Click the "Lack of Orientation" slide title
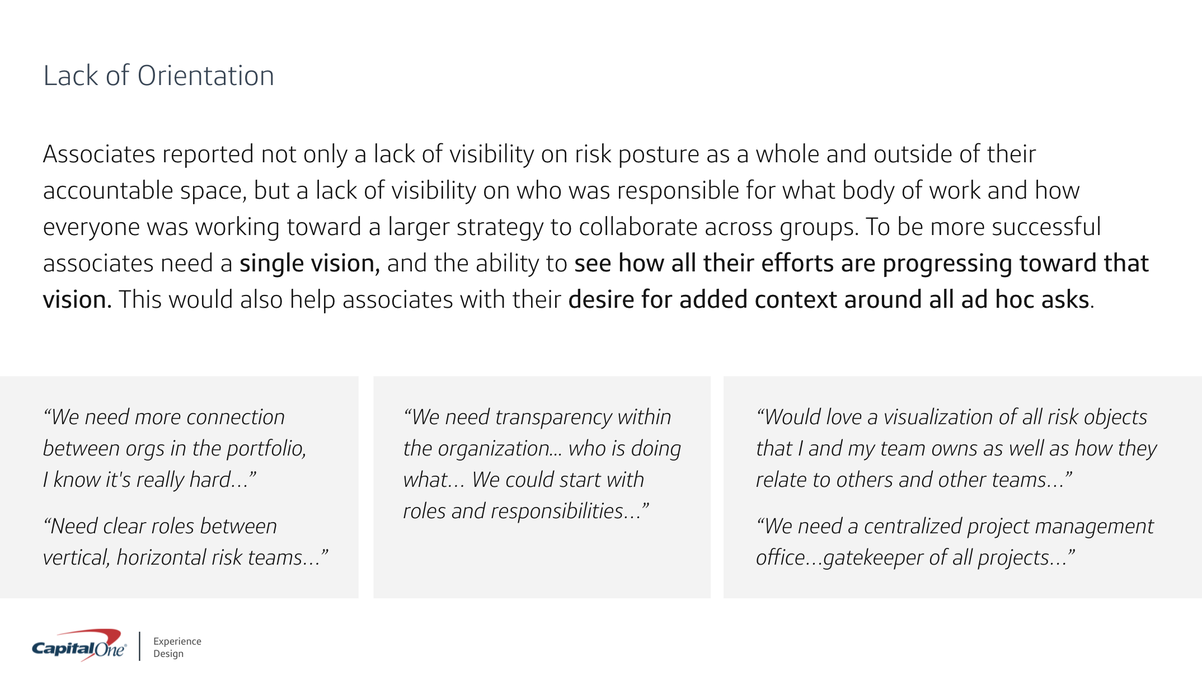1202x676 pixels. coord(158,76)
